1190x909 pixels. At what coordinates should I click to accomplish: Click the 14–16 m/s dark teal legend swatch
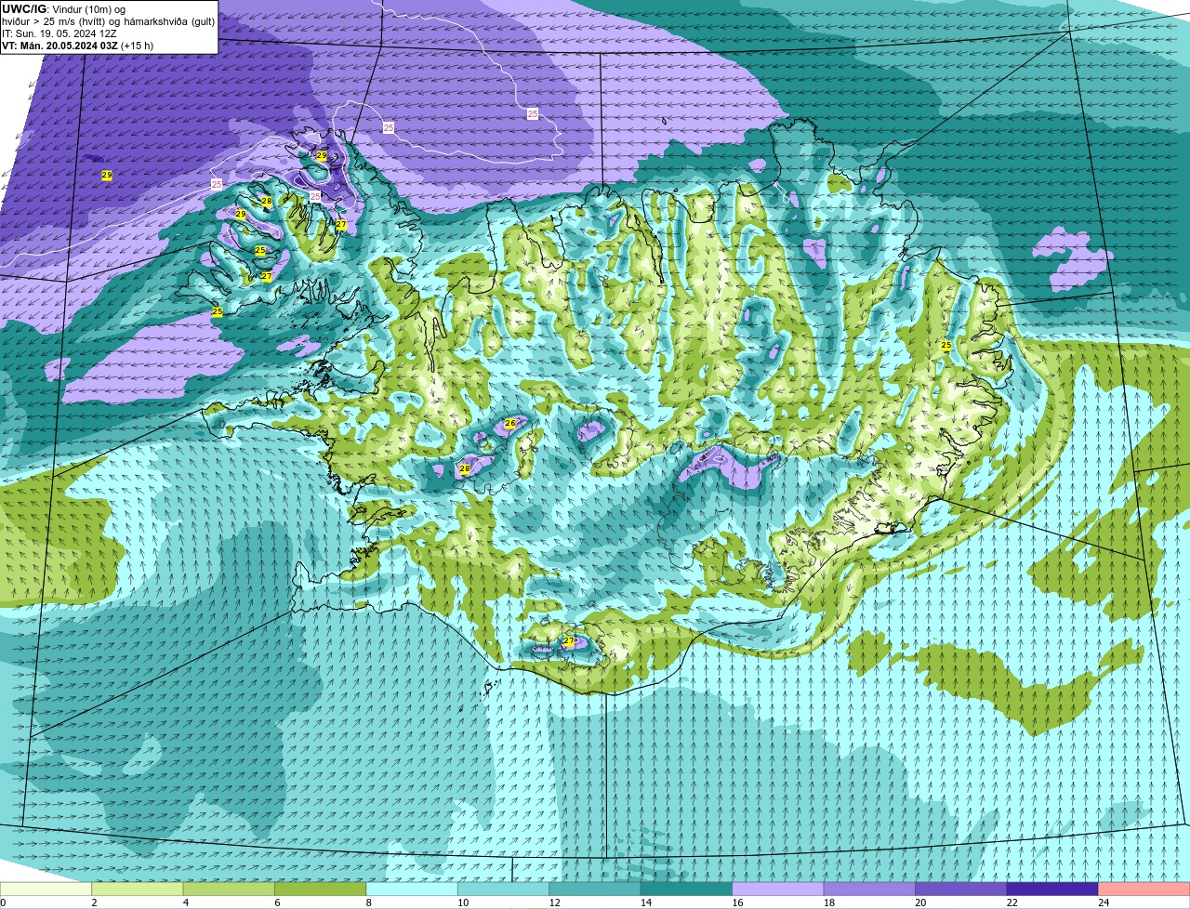pyautogui.click(x=687, y=889)
